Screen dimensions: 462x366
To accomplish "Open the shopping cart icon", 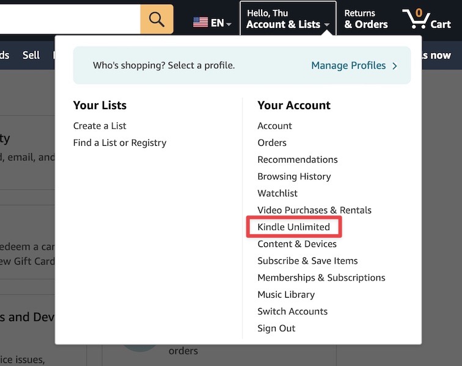I will (x=416, y=18).
